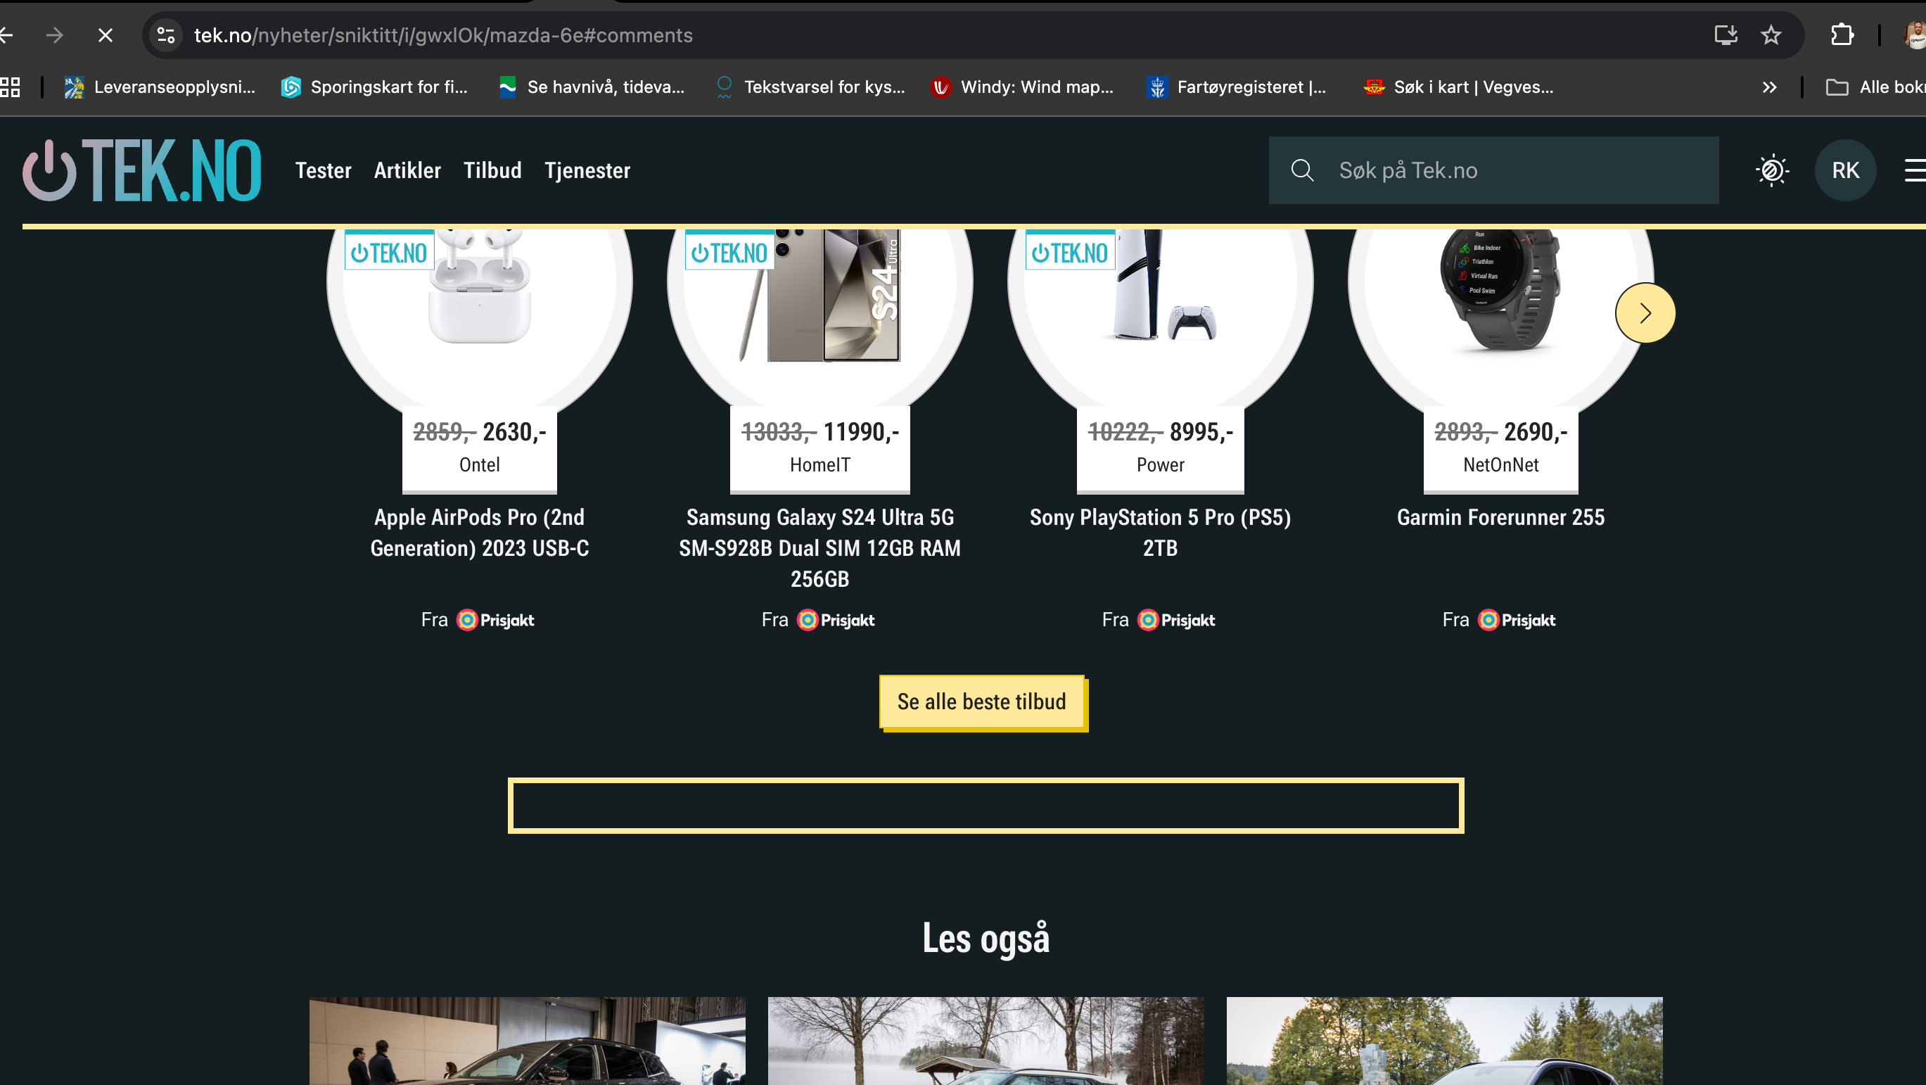Stop page loading with X button
The width and height of the screenshot is (1926, 1085).
click(x=106, y=35)
